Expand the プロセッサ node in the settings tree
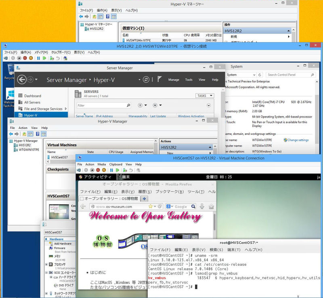 [46, 264]
